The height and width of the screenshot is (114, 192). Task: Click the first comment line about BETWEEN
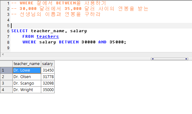click(x=58, y=3)
